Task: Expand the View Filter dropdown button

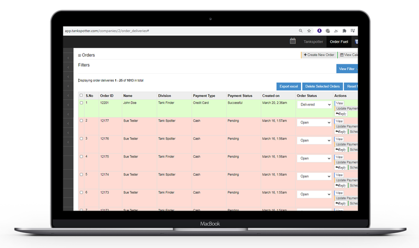Action: pyautogui.click(x=347, y=69)
